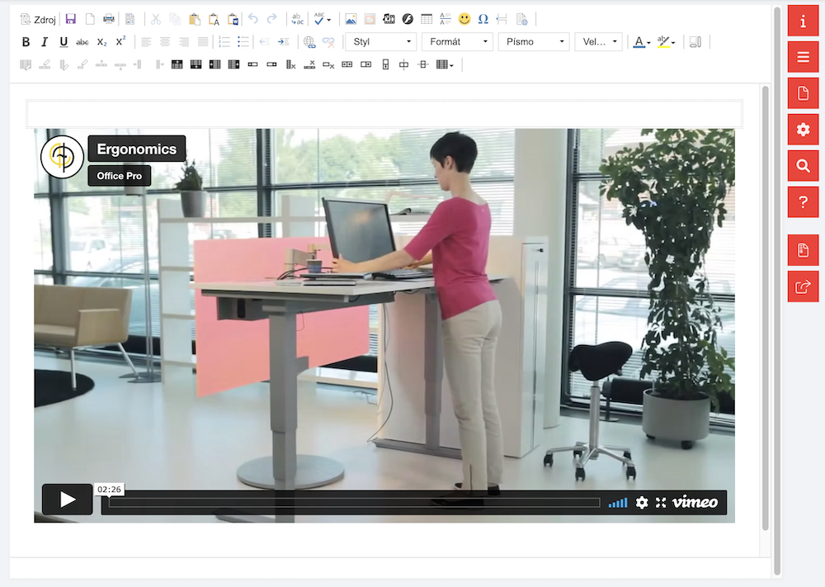
Task: Play the Vimeo video
Action: [x=68, y=499]
